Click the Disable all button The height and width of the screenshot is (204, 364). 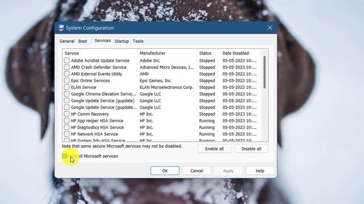tap(251, 148)
